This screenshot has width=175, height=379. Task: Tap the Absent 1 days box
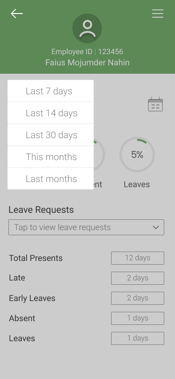click(x=138, y=318)
